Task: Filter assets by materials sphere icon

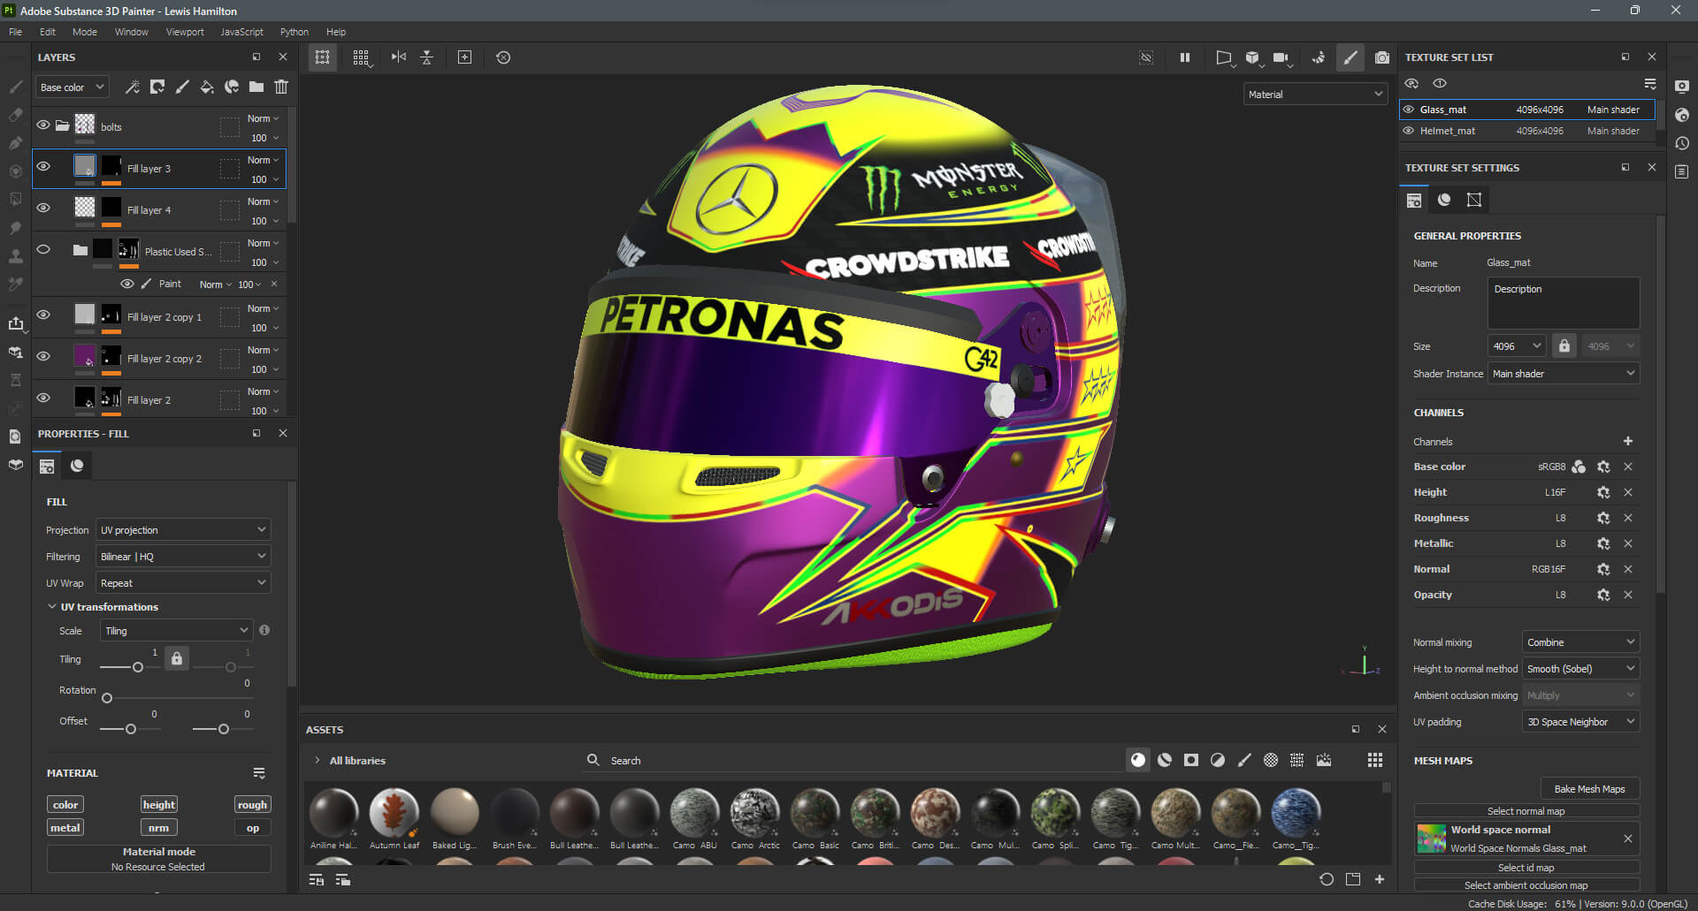Action: pyautogui.click(x=1138, y=760)
